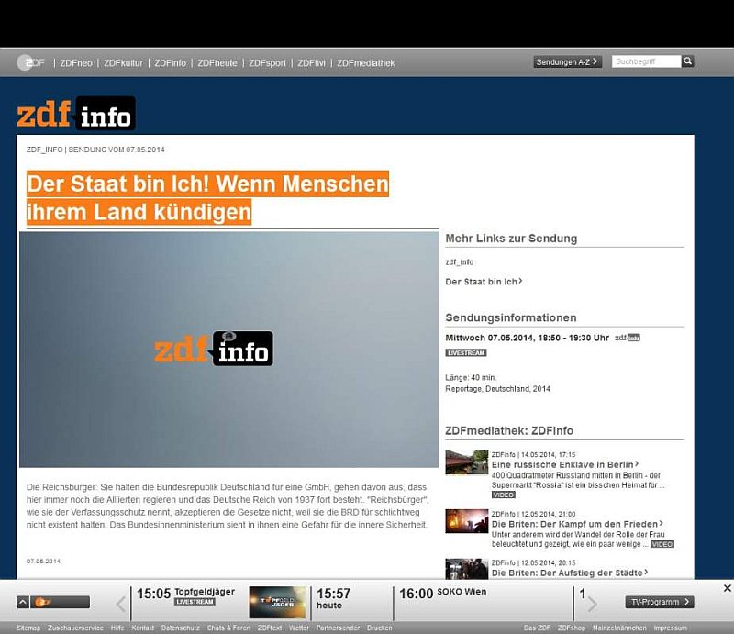Open Topfgeldjäger show thumbnail
The image size is (734, 634).
[277, 602]
